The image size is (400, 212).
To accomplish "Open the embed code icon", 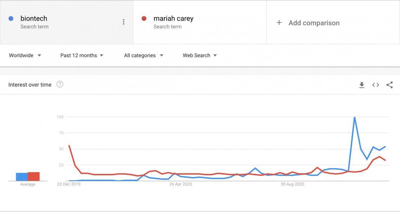I will pyautogui.click(x=375, y=85).
